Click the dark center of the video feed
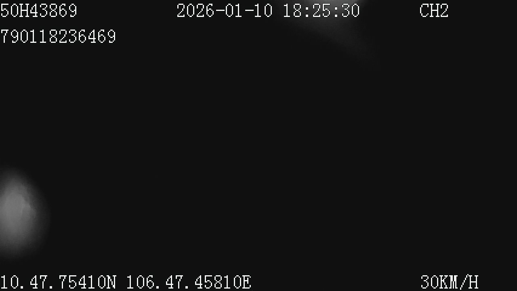 point(258,145)
